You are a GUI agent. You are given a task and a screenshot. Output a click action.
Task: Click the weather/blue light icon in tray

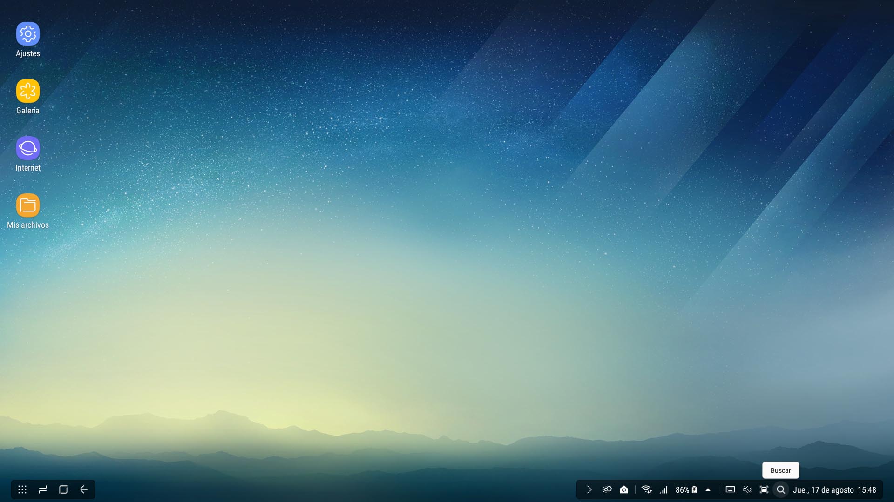point(607,489)
